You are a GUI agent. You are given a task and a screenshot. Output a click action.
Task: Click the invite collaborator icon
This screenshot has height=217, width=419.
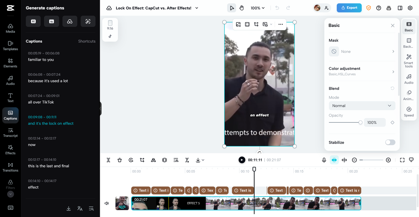(x=326, y=8)
